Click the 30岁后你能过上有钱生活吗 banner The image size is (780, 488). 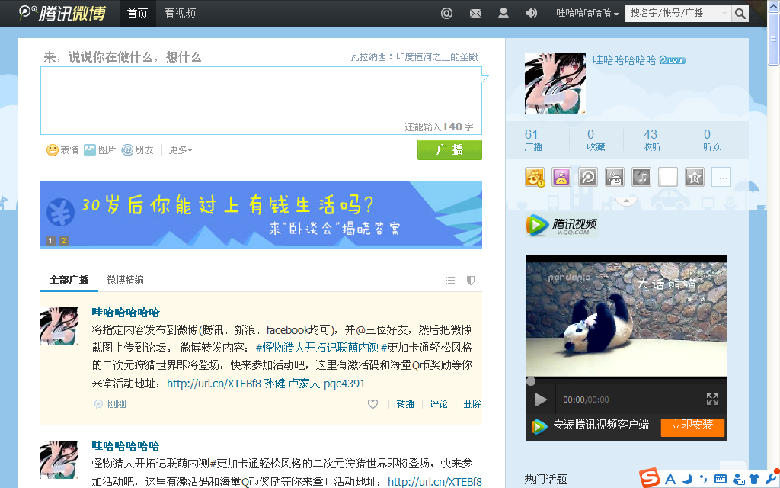click(x=261, y=214)
